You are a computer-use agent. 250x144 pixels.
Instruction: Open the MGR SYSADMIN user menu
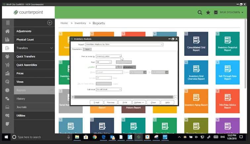[x=231, y=12]
